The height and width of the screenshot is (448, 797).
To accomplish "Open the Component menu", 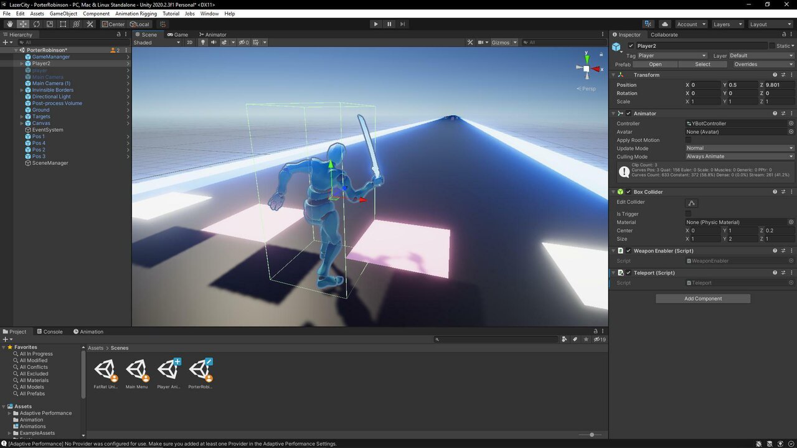I will pyautogui.click(x=96, y=14).
